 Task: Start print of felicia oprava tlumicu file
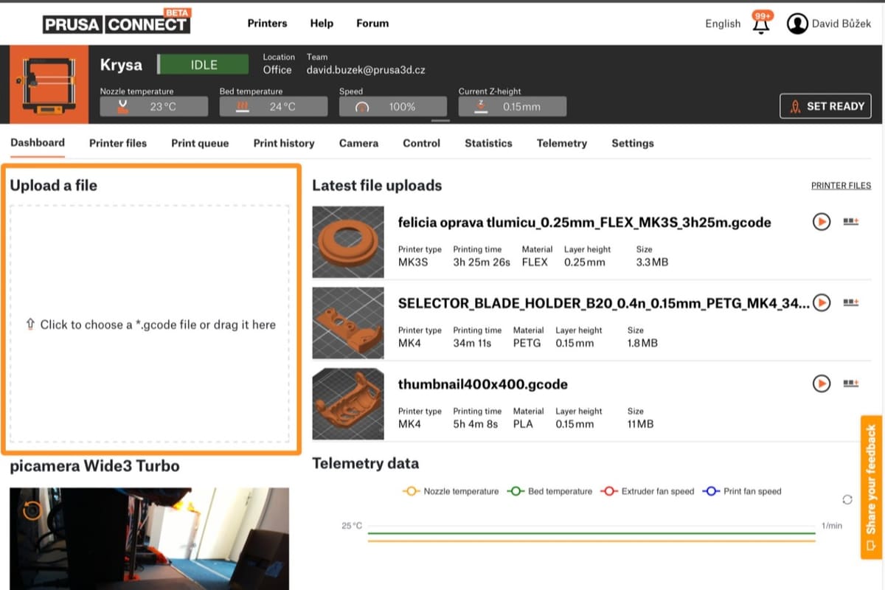tap(822, 221)
